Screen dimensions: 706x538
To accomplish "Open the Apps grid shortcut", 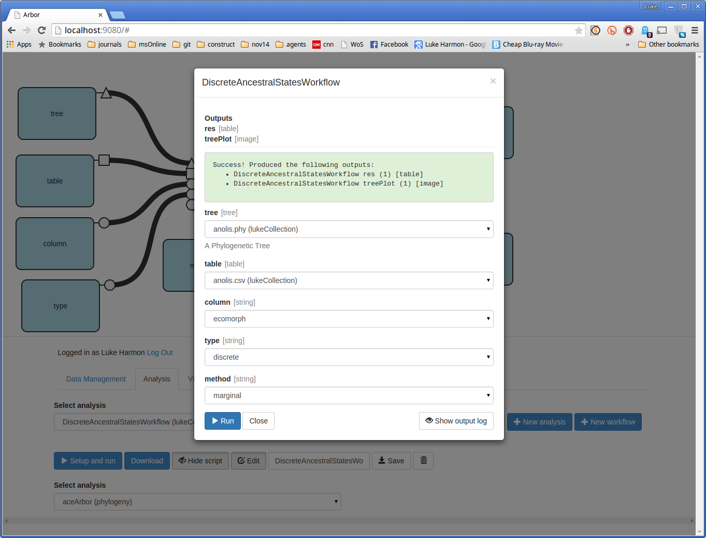I will 19,45.
